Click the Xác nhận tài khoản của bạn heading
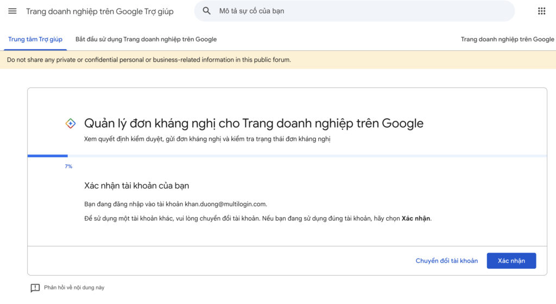 tap(136, 186)
